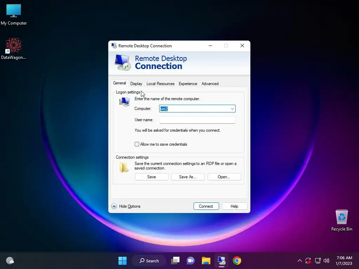Viewport: 359px width, 269px height.
Task: Click the Hide Options arrow icon
Action: pos(114,206)
